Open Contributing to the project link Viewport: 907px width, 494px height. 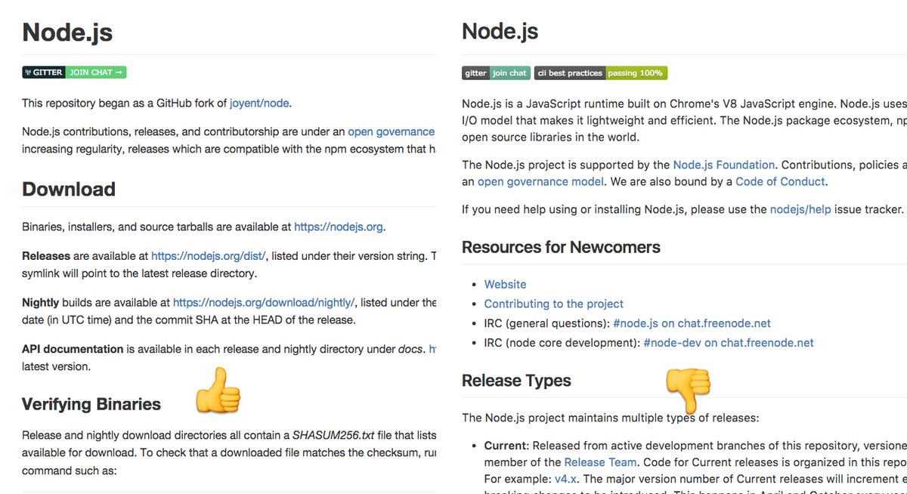pos(554,304)
